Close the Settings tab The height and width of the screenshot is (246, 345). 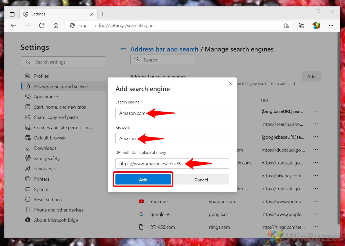[x=92, y=14]
